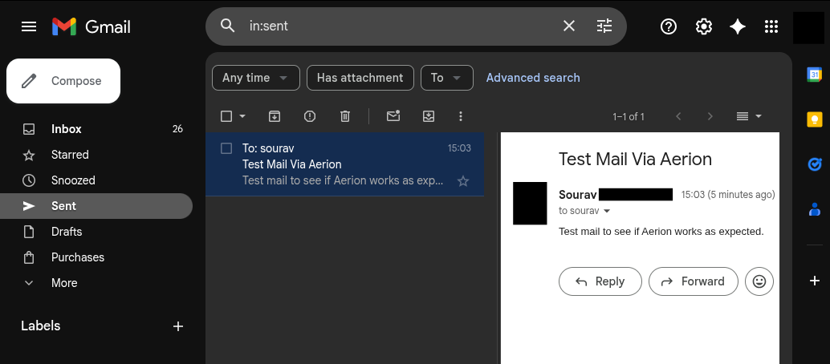Click the search magnifier icon
Screen dimensions: 830x364
click(x=228, y=26)
